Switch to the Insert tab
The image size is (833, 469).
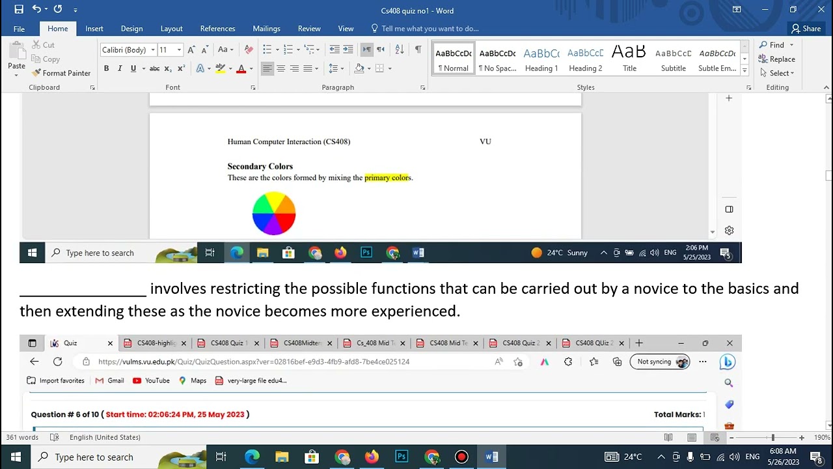[94, 29]
